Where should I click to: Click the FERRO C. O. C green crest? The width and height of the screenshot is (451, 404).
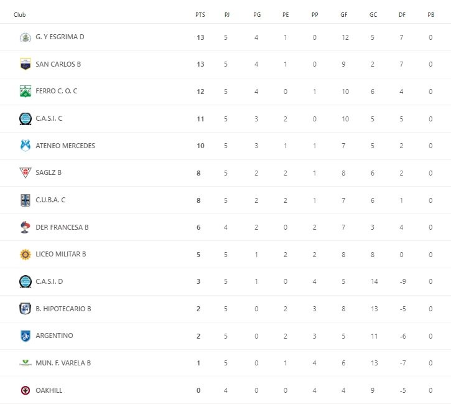coord(25,91)
